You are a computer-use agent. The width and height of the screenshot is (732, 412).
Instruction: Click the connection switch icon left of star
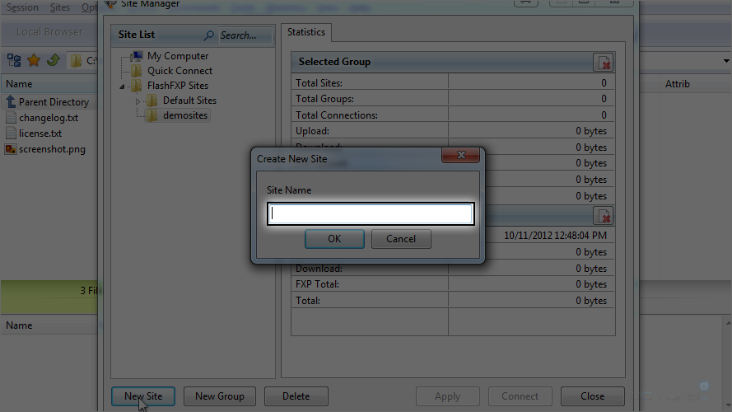[x=14, y=60]
